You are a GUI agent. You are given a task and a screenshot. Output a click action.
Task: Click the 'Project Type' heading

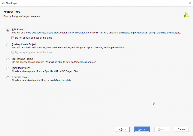click(x=12, y=12)
